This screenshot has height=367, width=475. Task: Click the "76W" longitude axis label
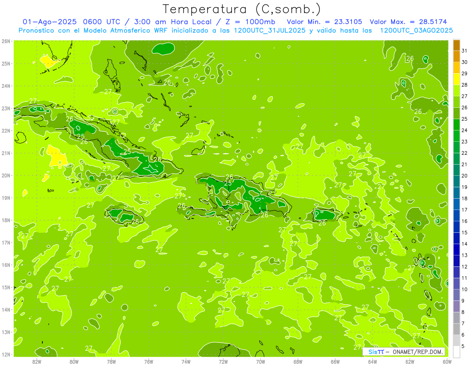pyautogui.click(x=149, y=362)
